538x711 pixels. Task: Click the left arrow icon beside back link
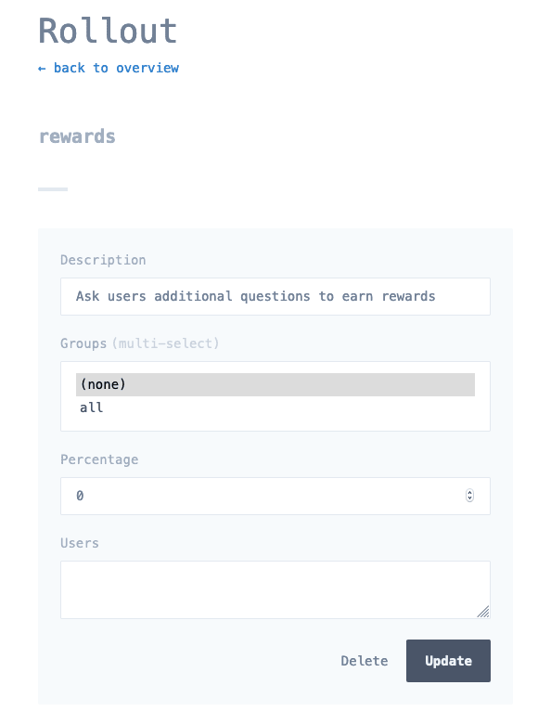click(x=42, y=69)
